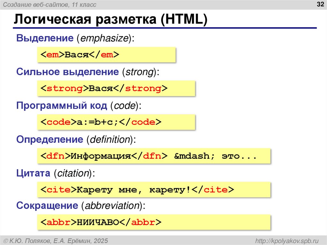Click the slide title 'Логическая разметка (HTML)'
Viewport: 327px width, 245px height.
110,19
